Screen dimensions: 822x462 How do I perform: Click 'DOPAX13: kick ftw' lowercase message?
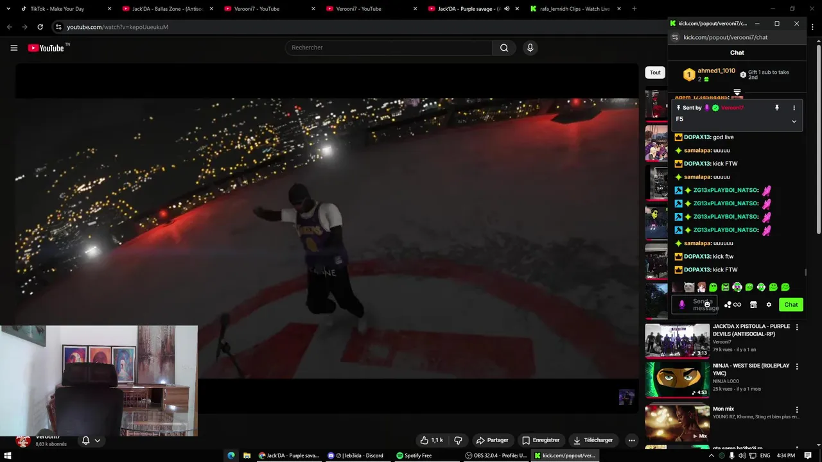(x=704, y=257)
